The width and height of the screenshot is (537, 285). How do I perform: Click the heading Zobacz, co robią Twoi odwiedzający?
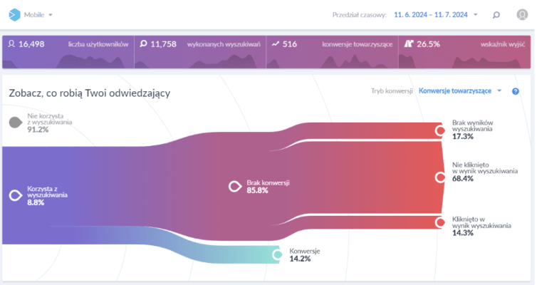(x=90, y=93)
